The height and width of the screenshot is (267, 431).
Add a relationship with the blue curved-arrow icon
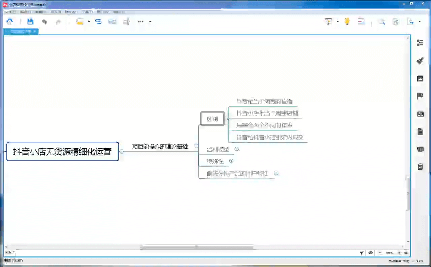[98, 22]
